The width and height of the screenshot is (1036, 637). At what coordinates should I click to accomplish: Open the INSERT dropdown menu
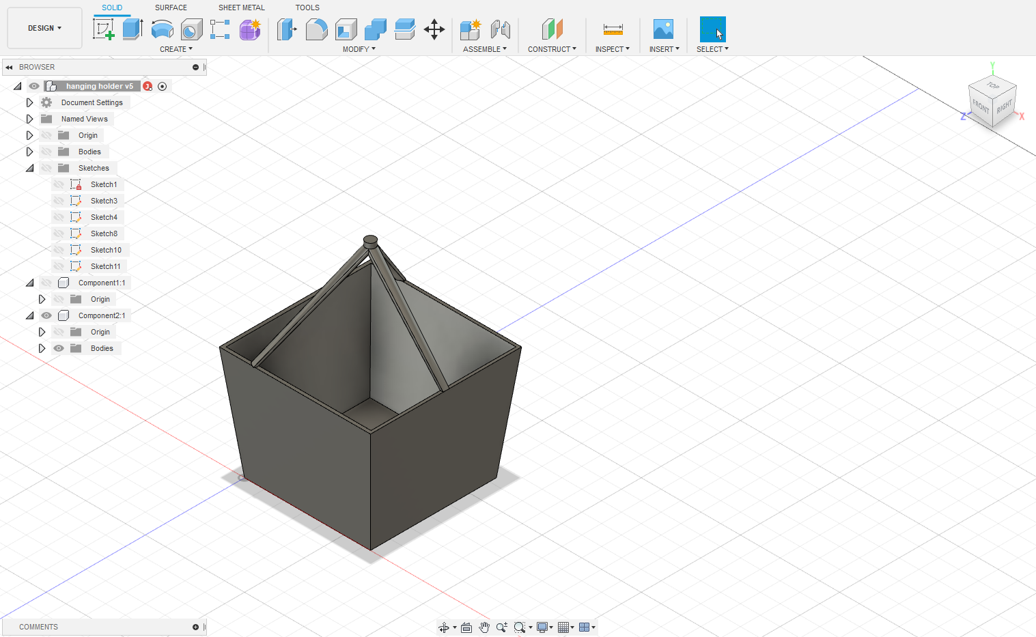pyautogui.click(x=664, y=49)
